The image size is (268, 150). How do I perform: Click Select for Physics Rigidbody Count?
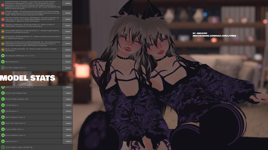pos(67,135)
